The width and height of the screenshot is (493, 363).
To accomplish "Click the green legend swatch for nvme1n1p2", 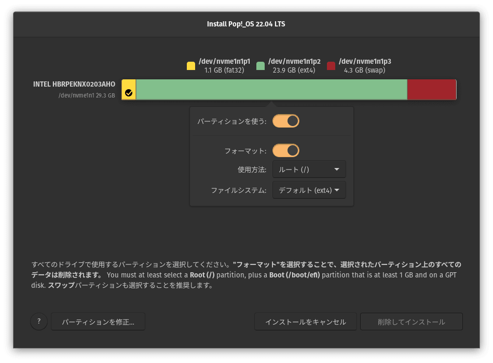I will pyautogui.click(x=261, y=66).
